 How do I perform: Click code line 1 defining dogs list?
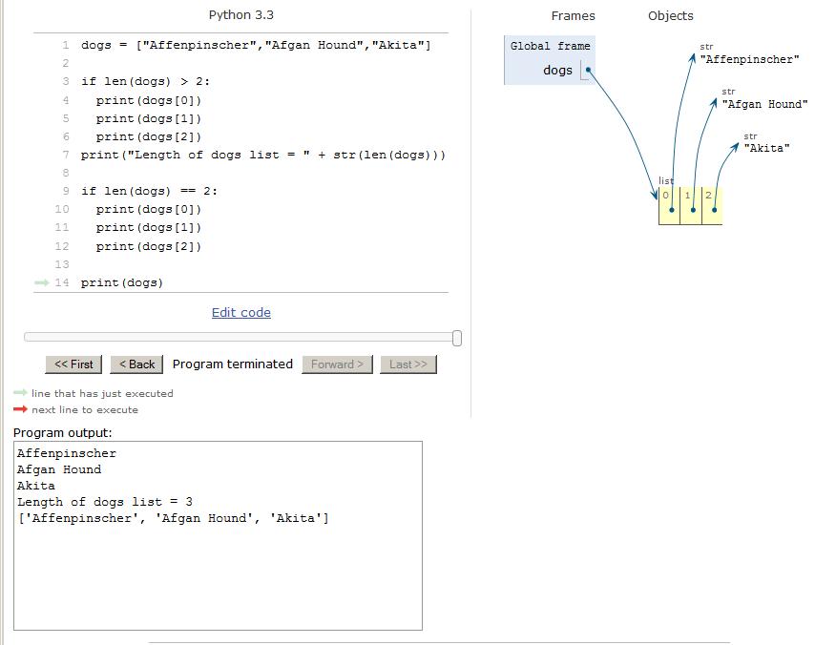point(256,45)
